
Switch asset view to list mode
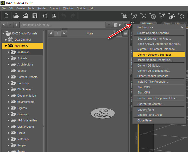pyautogui.click(x=126, y=33)
